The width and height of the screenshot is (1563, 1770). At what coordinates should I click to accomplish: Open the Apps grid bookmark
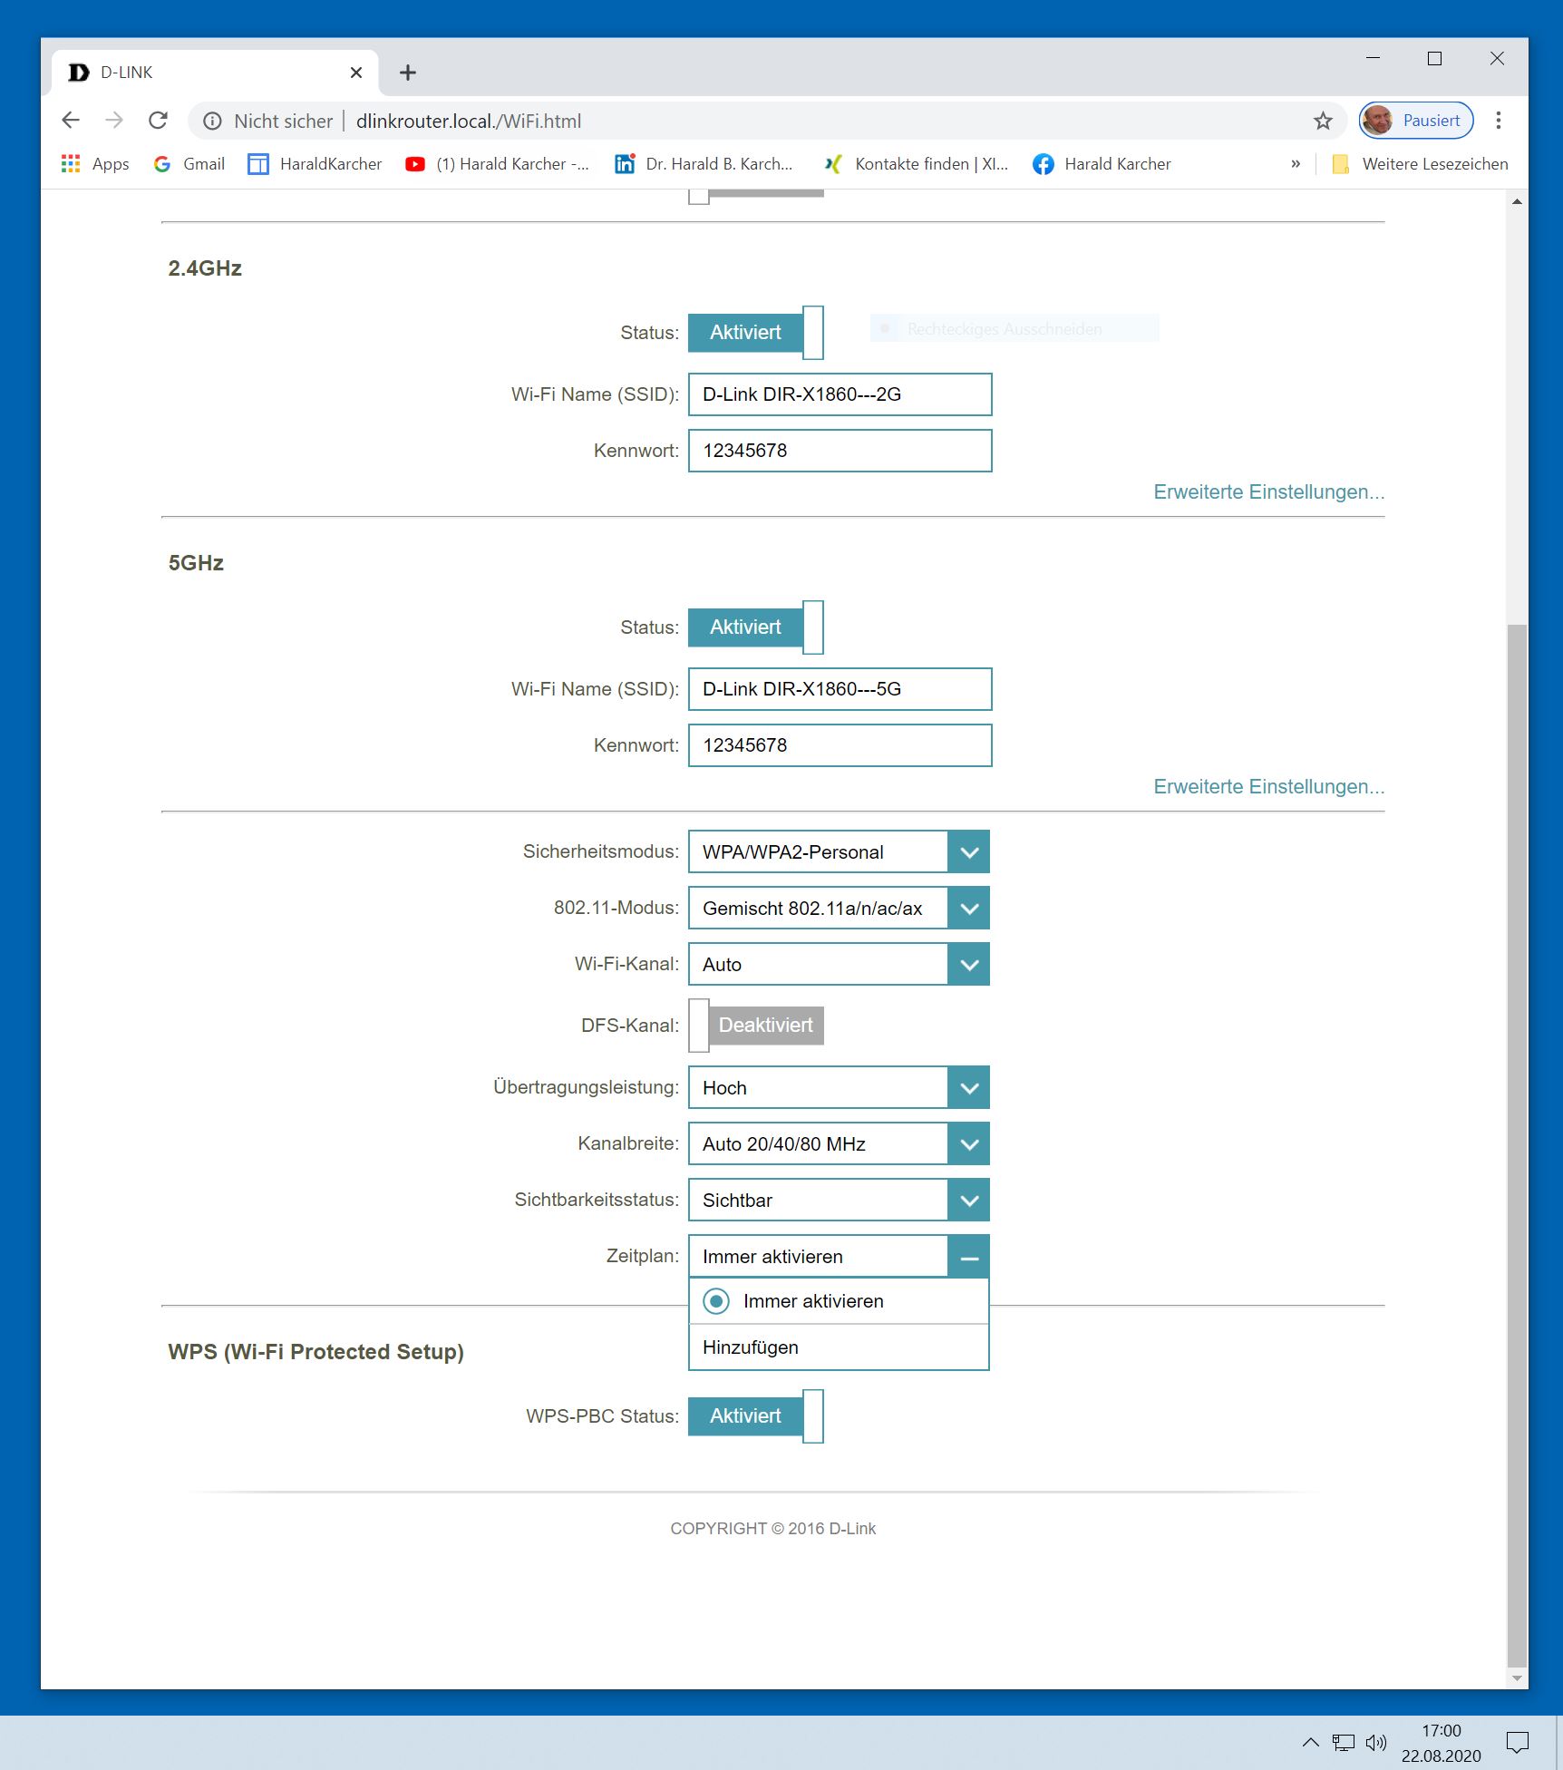[x=95, y=164]
